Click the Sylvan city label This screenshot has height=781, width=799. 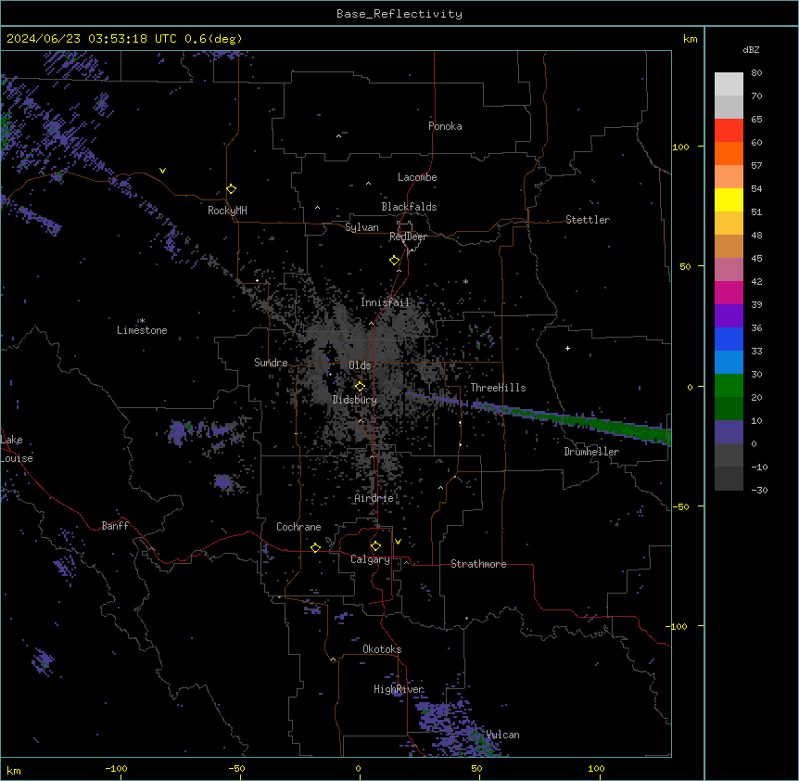(x=361, y=227)
